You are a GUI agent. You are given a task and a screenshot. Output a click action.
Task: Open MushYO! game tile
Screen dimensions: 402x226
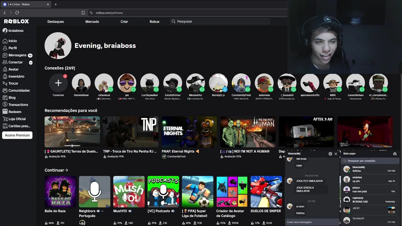pos(129,191)
